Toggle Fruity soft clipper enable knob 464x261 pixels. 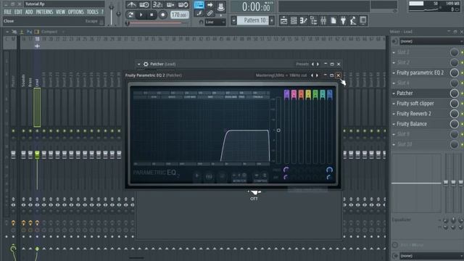[x=455, y=104]
